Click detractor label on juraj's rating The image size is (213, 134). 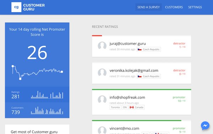[x=179, y=43]
